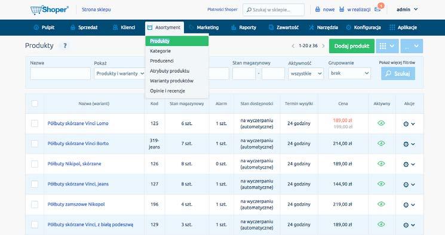Open gear actions for Półbuty zamszowe Nikopol
445x235 pixels.
coord(406,205)
